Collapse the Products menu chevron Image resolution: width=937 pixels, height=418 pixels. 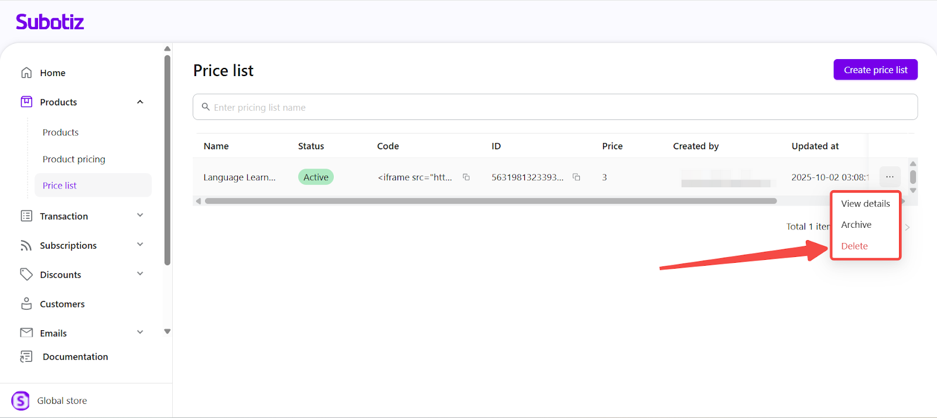[x=140, y=102]
